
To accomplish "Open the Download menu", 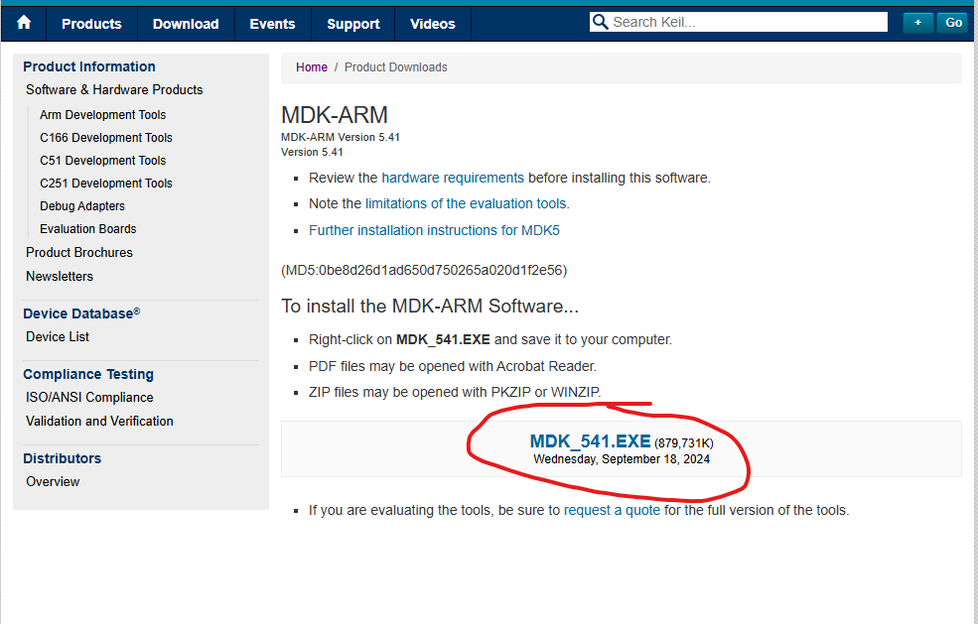I will click(186, 24).
